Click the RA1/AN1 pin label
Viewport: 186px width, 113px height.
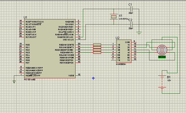point(70,24)
